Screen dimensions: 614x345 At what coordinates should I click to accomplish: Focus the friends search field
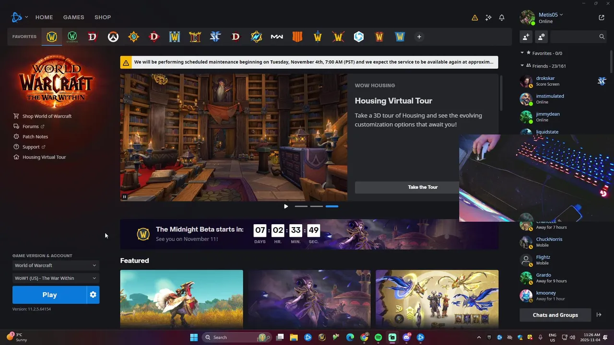point(579,36)
